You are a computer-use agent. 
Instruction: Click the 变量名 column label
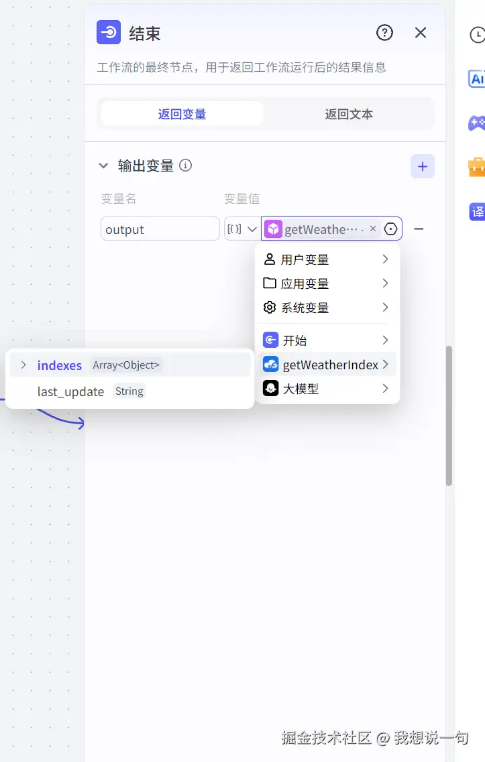point(118,198)
